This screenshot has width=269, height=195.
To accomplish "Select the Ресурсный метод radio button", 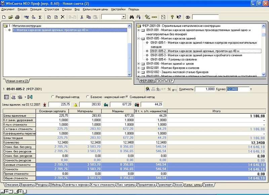I will (x=53, y=97).
